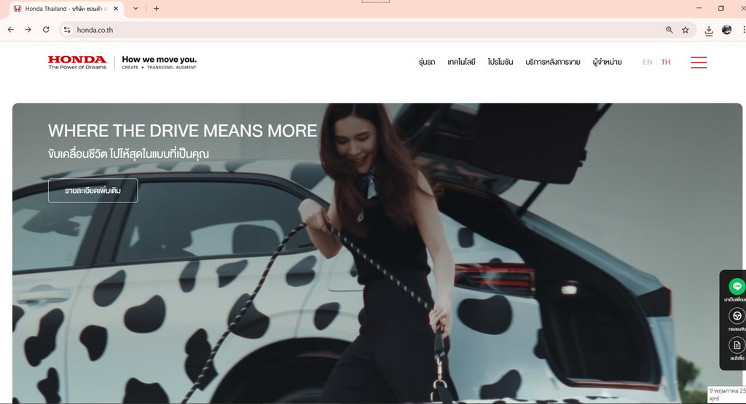Switch language to TH
Image resolution: width=746 pixels, height=404 pixels.
[x=666, y=63]
